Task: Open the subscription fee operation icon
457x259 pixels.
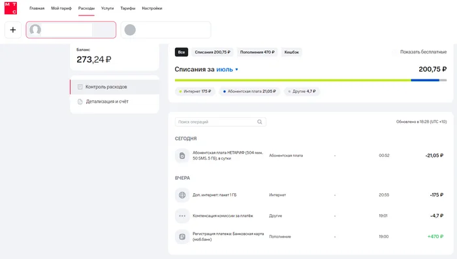Action: [x=182, y=156]
